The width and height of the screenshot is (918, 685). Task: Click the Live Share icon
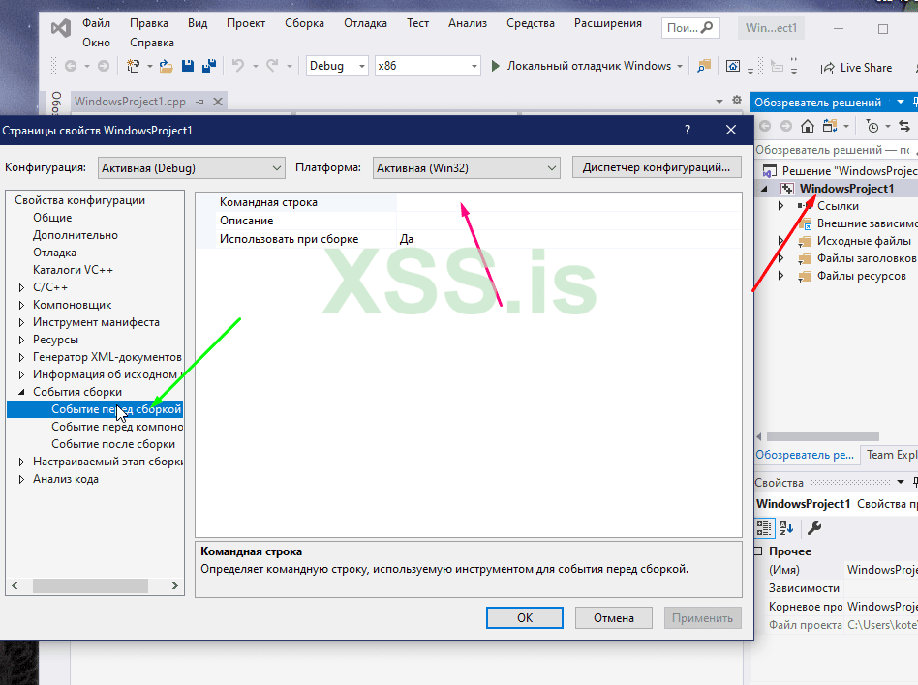[827, 68]
